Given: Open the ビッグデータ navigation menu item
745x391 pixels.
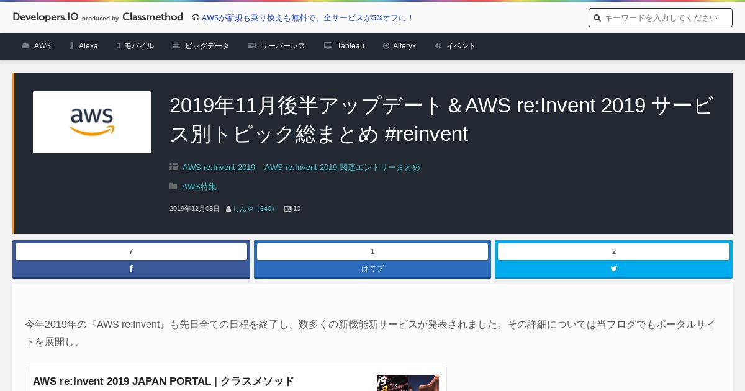Looking at the screenshot, I should [x=207, y=46].
